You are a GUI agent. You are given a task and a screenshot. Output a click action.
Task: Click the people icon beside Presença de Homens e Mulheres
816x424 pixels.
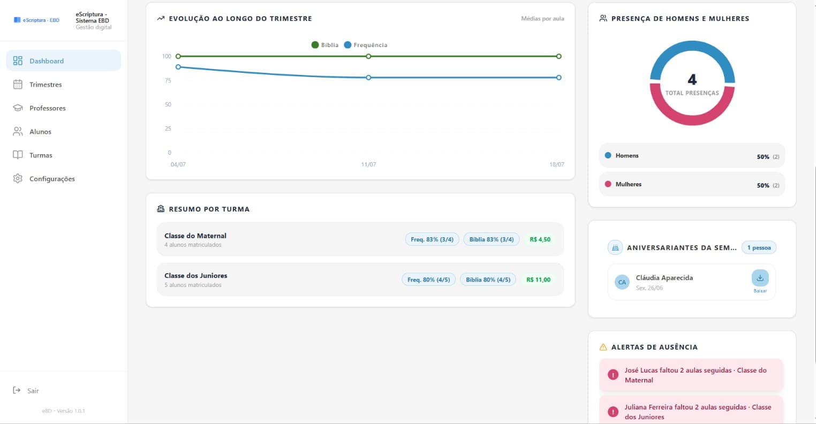coord(603,18)
